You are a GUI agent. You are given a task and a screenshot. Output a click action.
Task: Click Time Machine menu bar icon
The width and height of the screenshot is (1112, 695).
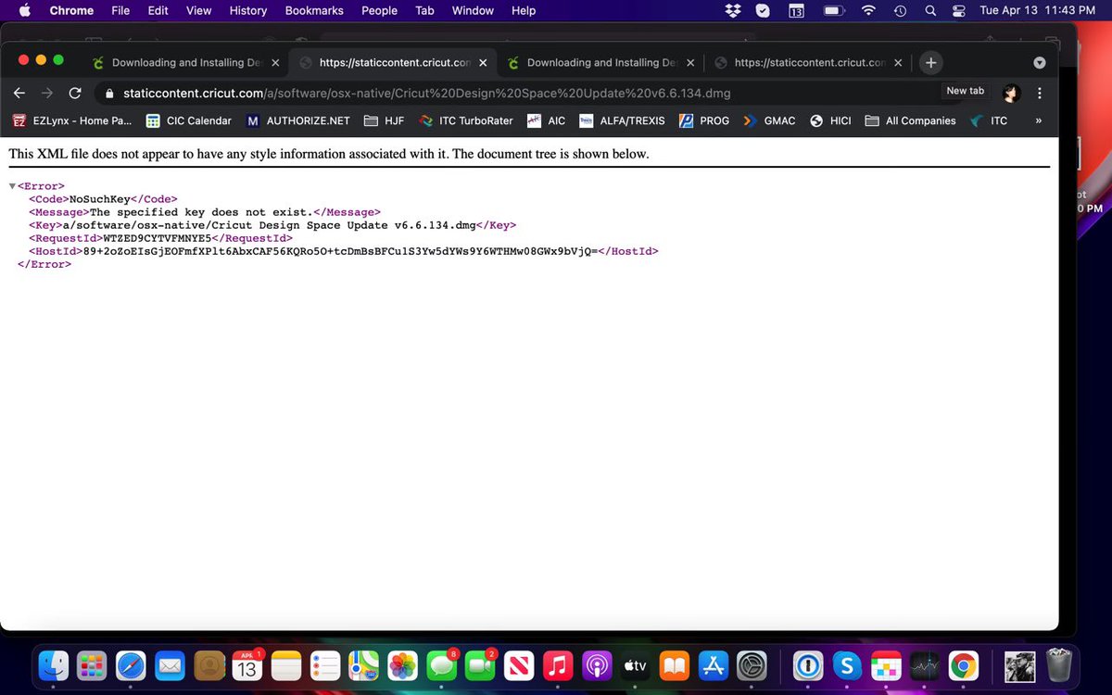click(900, 10)
